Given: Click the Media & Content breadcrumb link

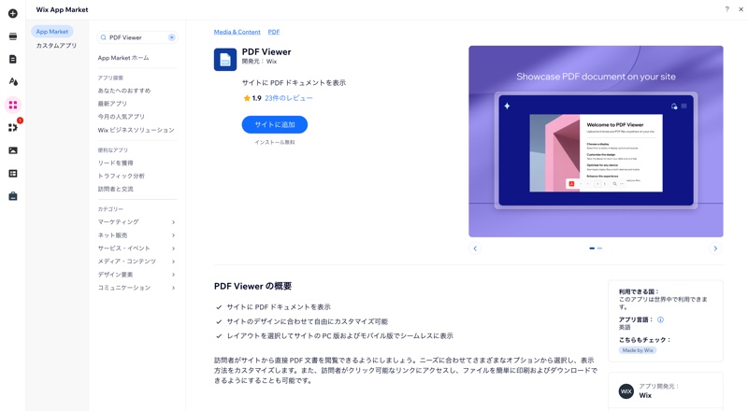Looking at the screenshot, I should 237,32.
